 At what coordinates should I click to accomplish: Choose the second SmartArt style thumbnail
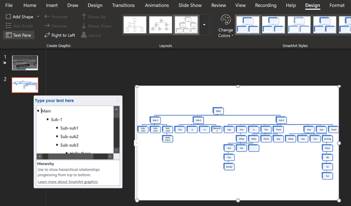tap(273, 25)
